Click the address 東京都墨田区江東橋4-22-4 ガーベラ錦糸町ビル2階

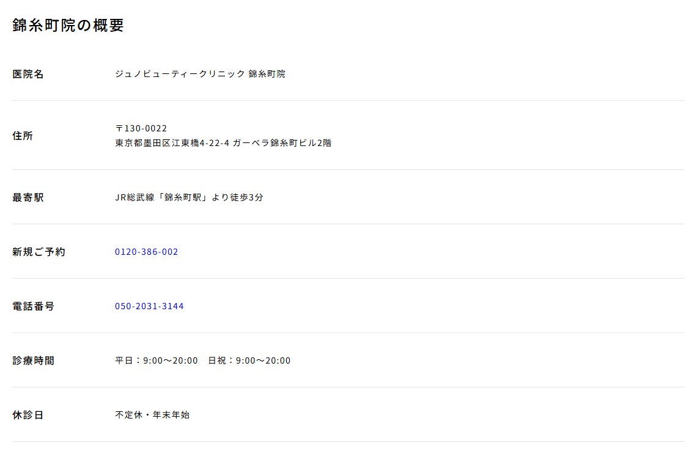coord(223,143)
